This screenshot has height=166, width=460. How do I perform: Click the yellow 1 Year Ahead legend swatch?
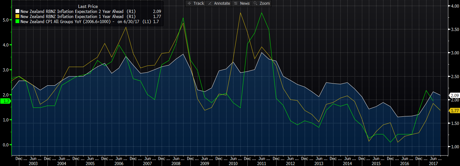click(18, 17)
